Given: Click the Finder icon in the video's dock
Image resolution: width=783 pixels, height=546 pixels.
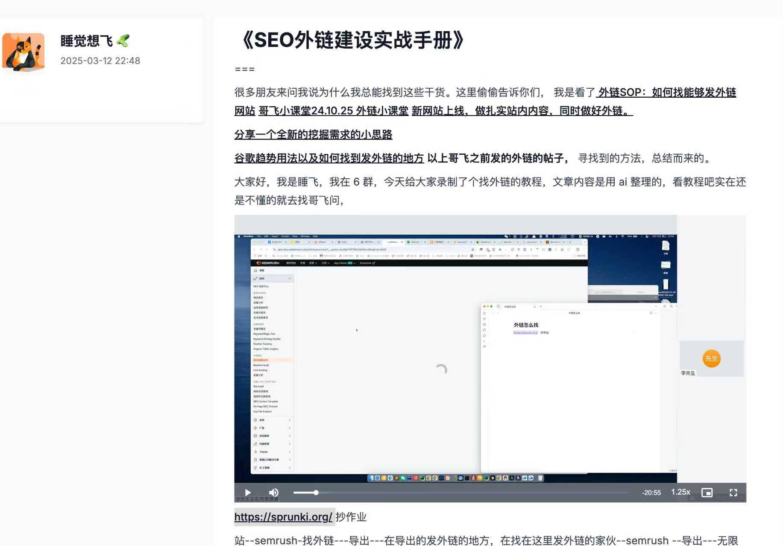Looking at the screenshot, I should [x=372, y=478].
